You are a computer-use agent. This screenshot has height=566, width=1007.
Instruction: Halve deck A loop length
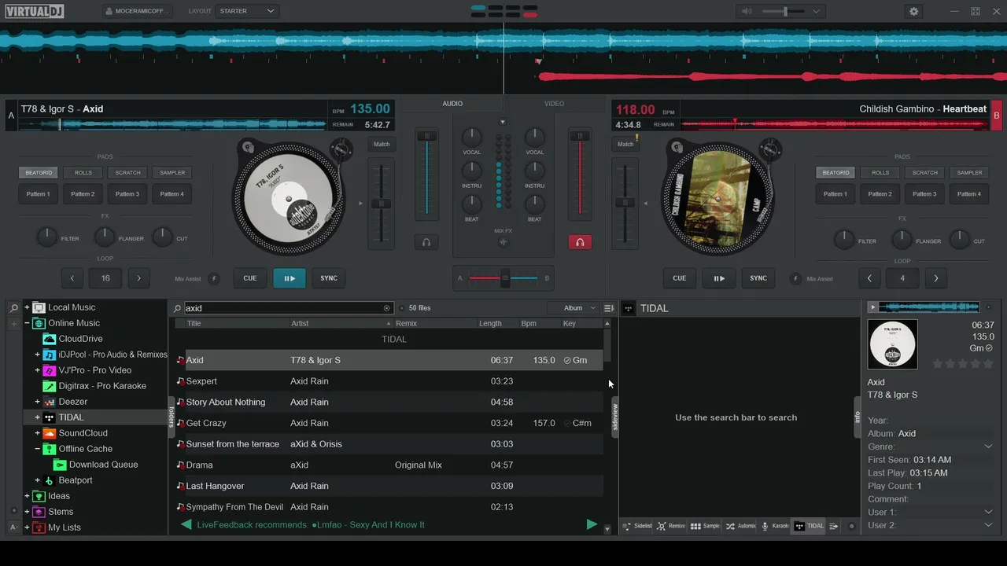click(x=72, y=278)
